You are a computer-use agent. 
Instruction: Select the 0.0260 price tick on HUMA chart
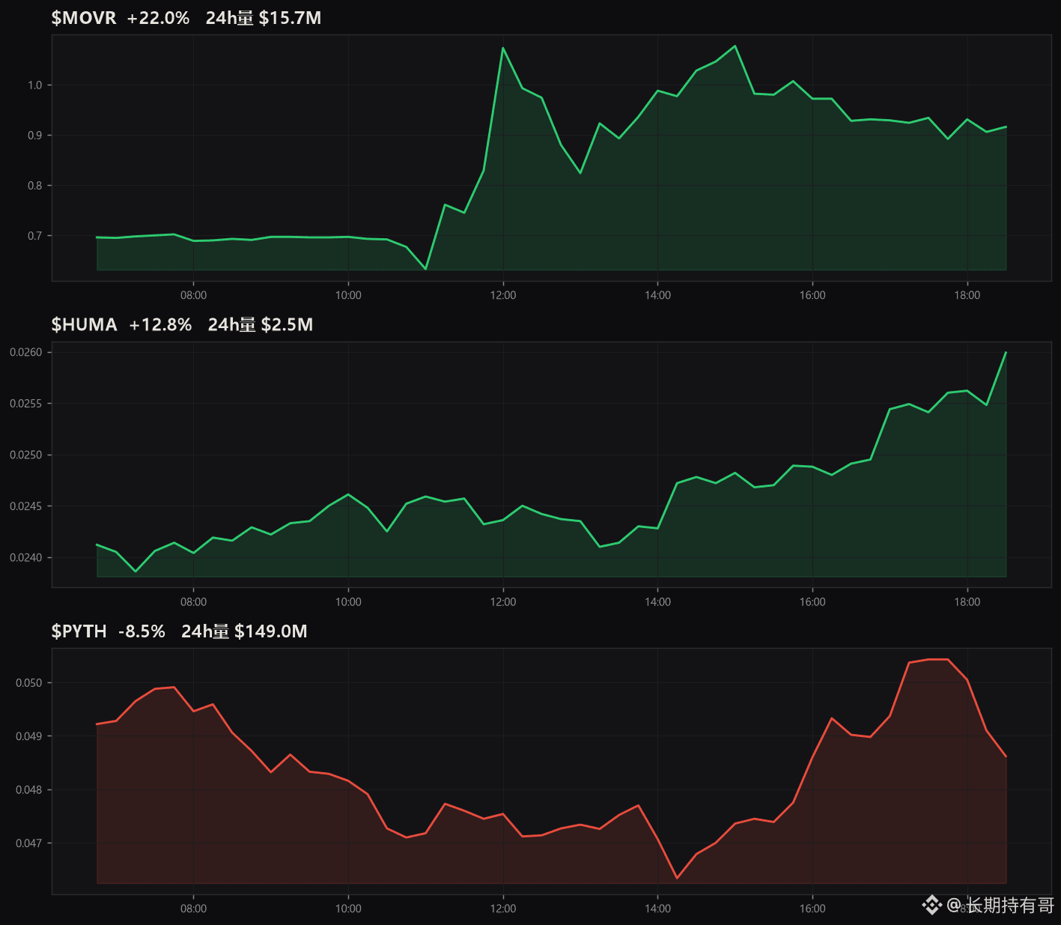click(x=26, y=352)
